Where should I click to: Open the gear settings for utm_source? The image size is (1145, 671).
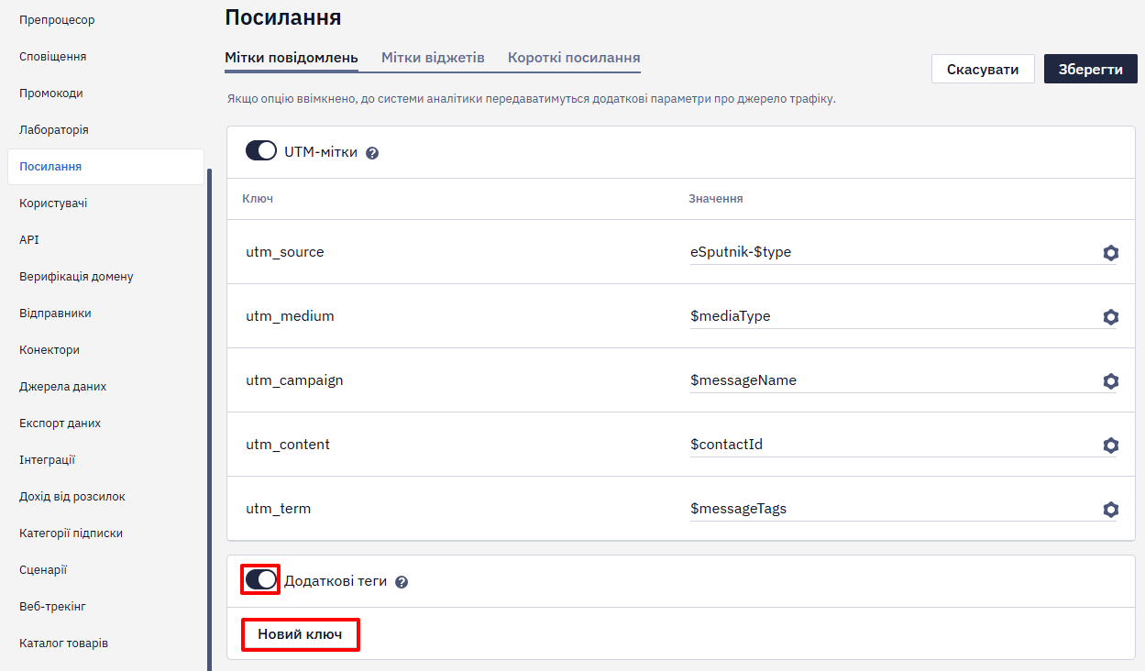1110,253
